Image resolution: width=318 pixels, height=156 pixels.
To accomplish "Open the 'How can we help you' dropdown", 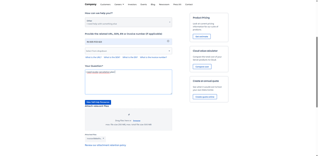I will (x=128, y=22).
